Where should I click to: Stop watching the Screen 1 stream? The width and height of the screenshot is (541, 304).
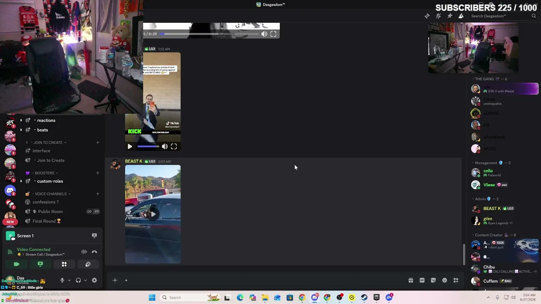click(x=94, y=236)
